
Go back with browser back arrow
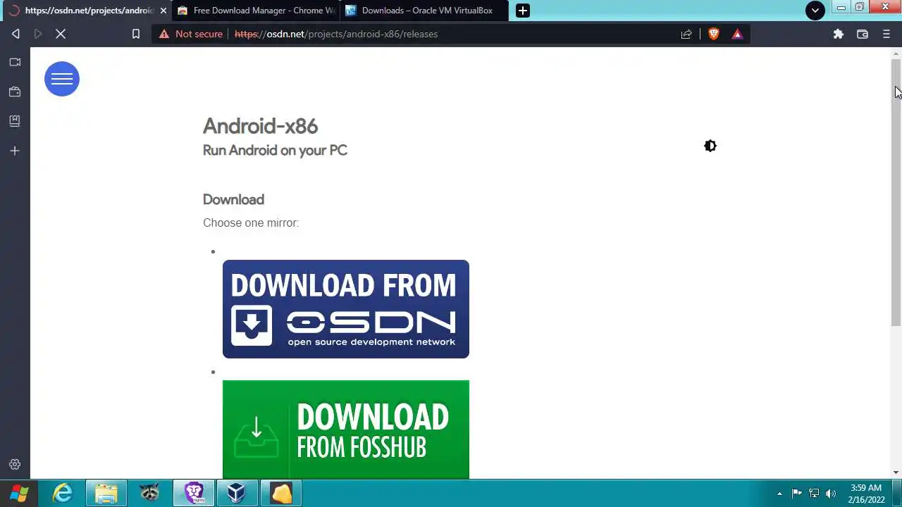16,34
